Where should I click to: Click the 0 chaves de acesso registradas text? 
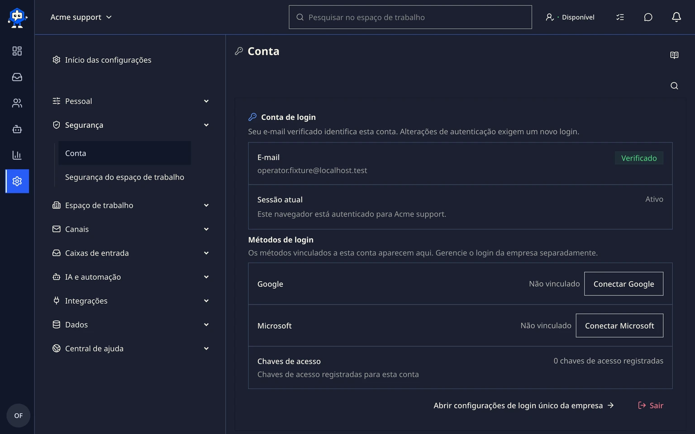(x=608, y=361)
